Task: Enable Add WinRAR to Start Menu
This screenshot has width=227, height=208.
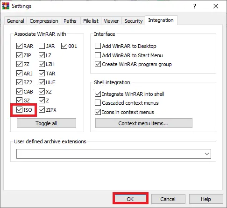Action: coord(98,55)
